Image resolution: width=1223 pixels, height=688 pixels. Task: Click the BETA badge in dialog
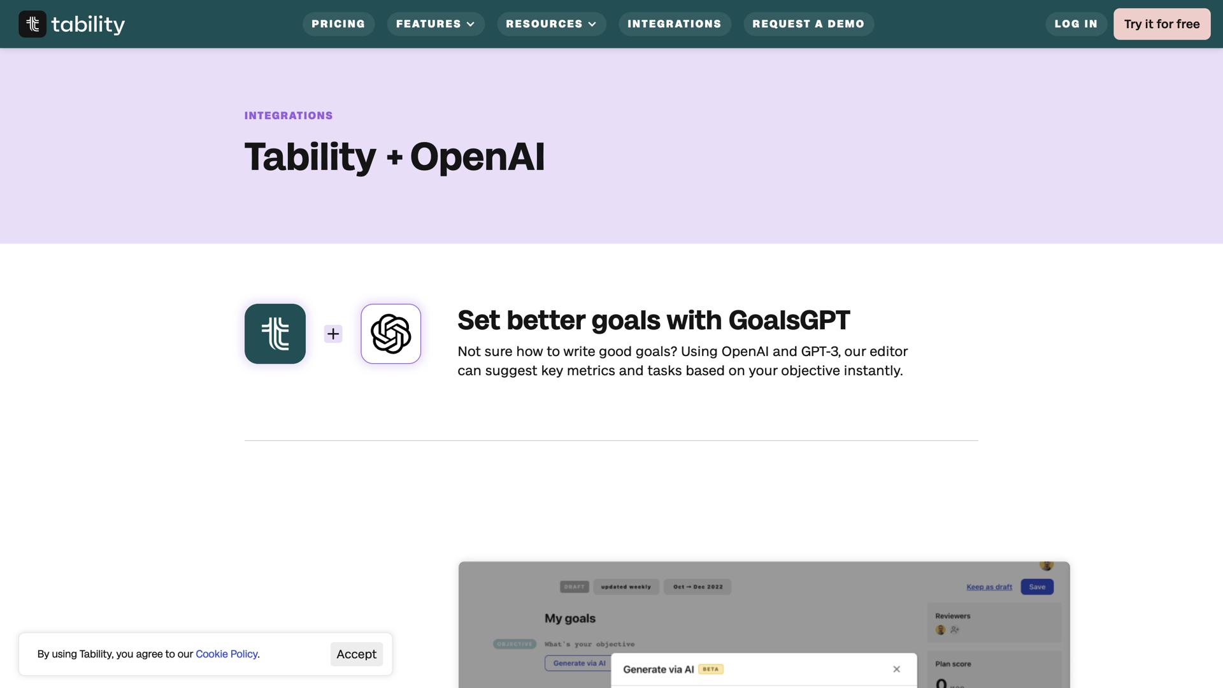point(710,669)
